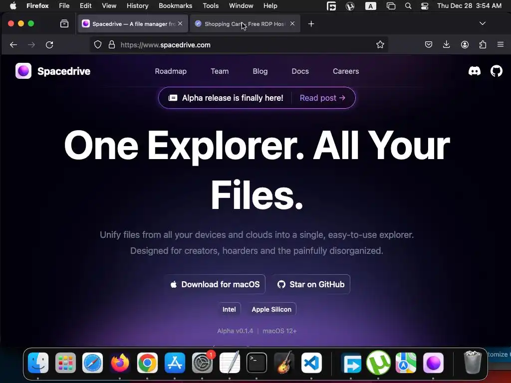Open the View menu

click(x=109, y=6)
